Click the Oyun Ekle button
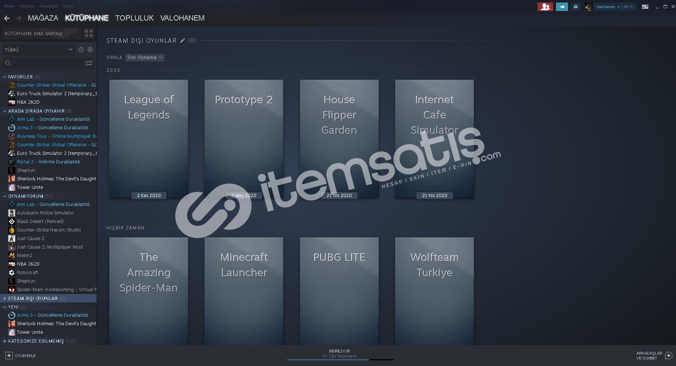 point(21,355)
